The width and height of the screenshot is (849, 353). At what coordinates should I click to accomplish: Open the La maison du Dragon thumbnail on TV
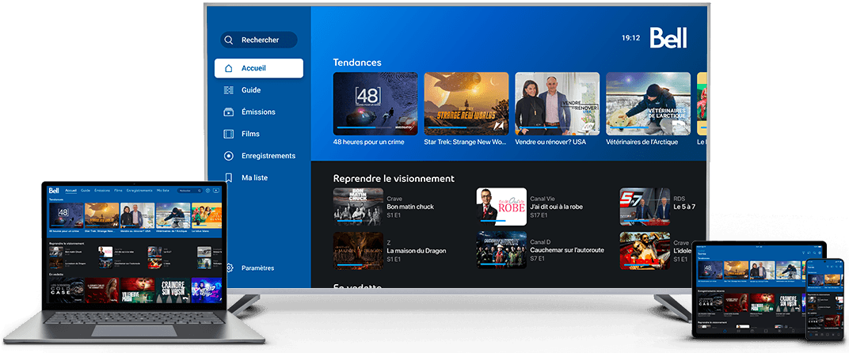[x=358, y=250]
